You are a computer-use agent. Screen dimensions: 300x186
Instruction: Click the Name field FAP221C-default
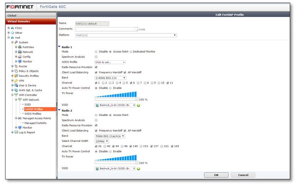[x=92, y=24]
